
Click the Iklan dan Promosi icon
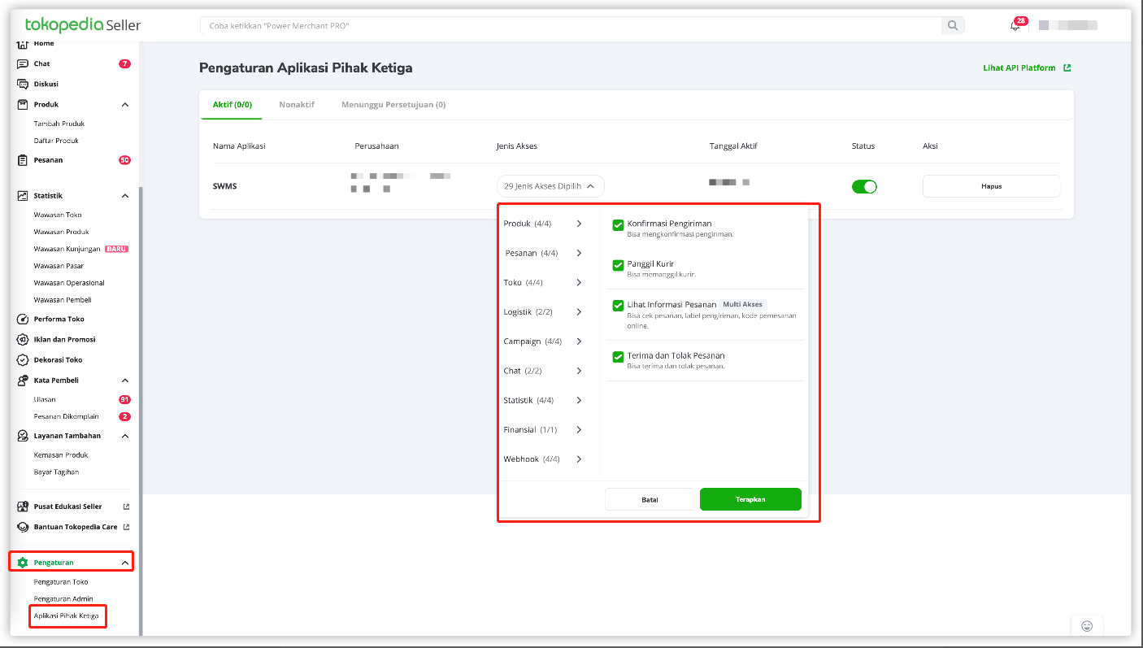click(23, 339)
